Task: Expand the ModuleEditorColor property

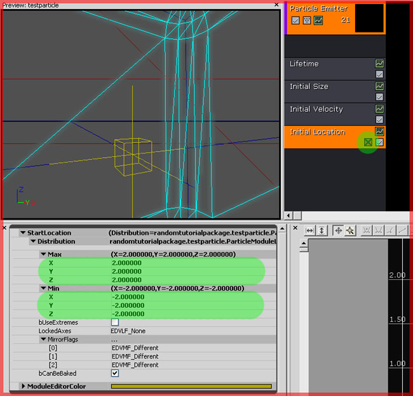Action: [24, 386]
